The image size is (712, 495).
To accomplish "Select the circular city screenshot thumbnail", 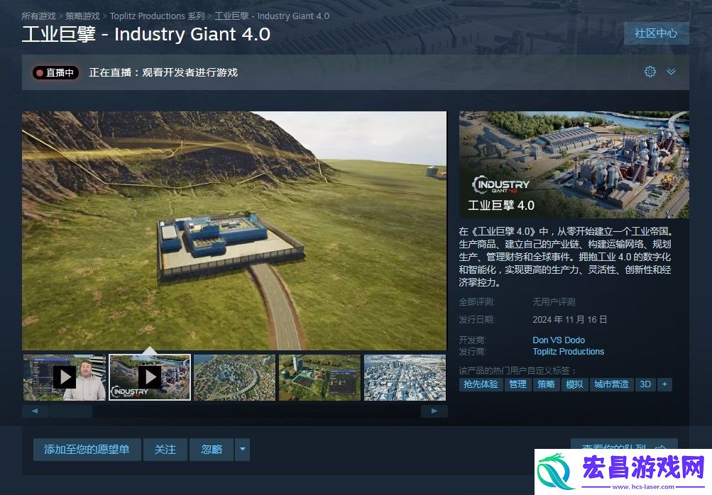I will tap(234, 377).
